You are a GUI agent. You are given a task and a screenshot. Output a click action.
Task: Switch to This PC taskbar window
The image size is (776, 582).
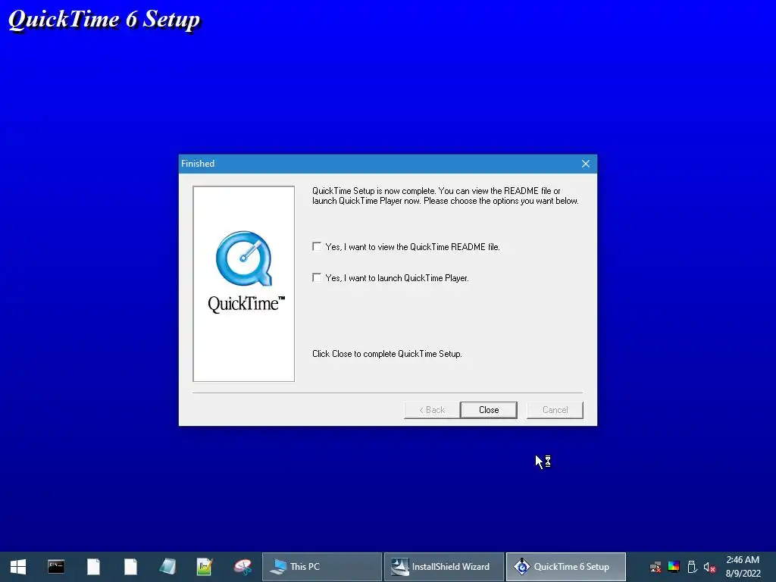321,567
